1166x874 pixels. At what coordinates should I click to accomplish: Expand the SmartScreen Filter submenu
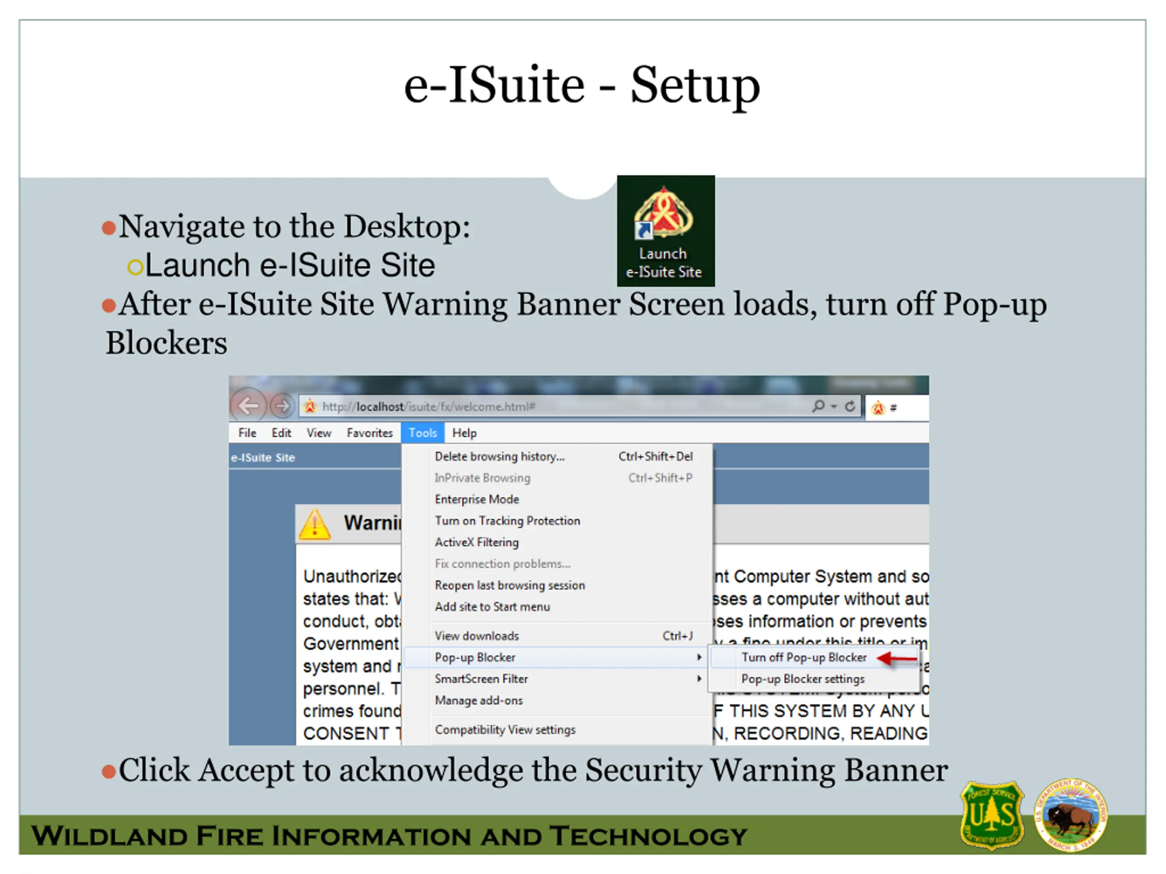coord(556,679)
